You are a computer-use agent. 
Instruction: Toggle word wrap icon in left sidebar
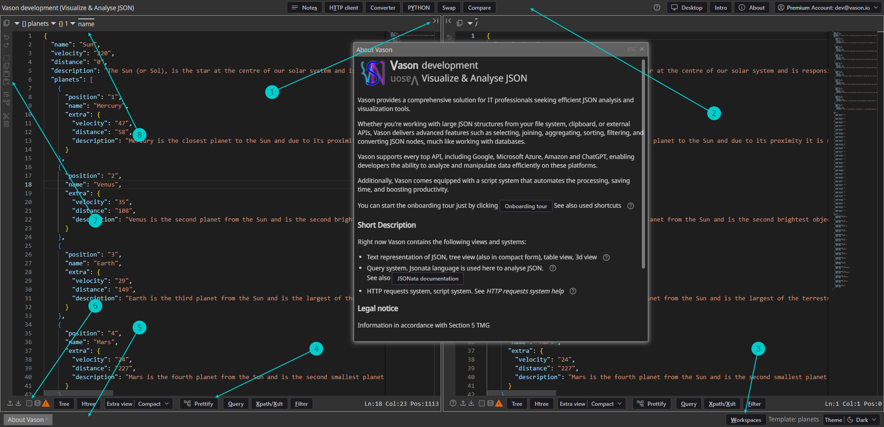[x=6, y=95]
